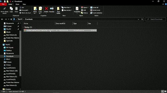
Task: Open the Copy to menu
Action: (x=40, y=10)
